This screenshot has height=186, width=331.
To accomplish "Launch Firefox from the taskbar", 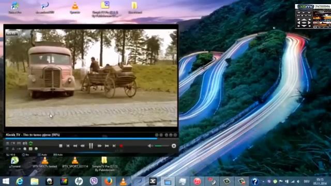I will click(109, 181).
